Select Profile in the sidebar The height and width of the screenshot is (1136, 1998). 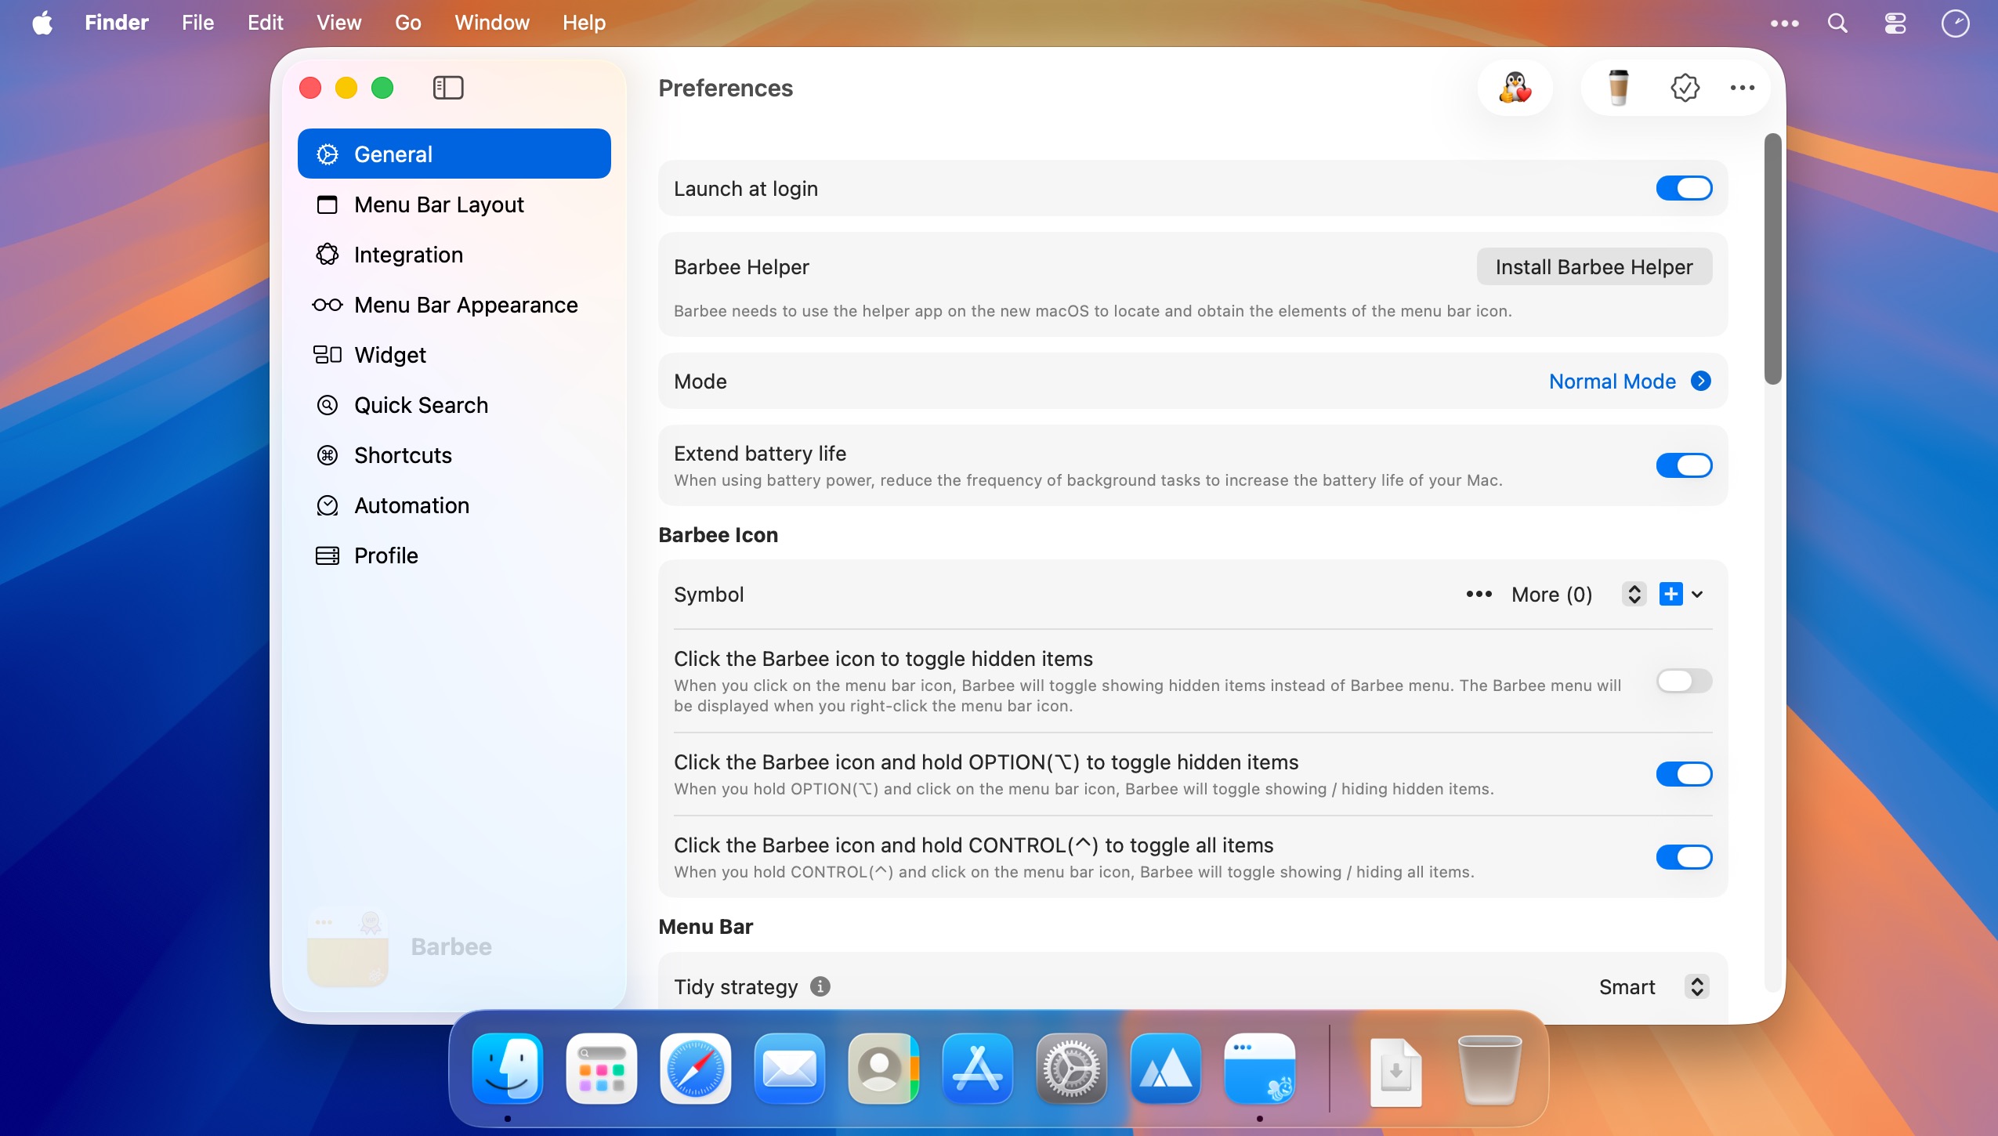pyautogui.click(x=454, y=555)
